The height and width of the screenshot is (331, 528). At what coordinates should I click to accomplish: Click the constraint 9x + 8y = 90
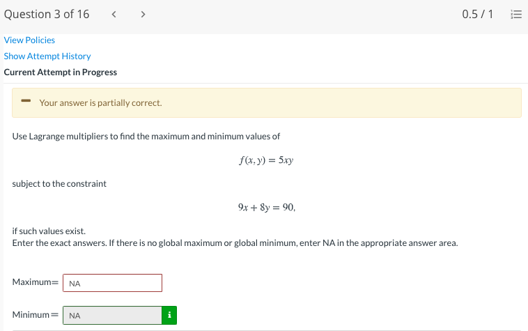click(266, 207)
